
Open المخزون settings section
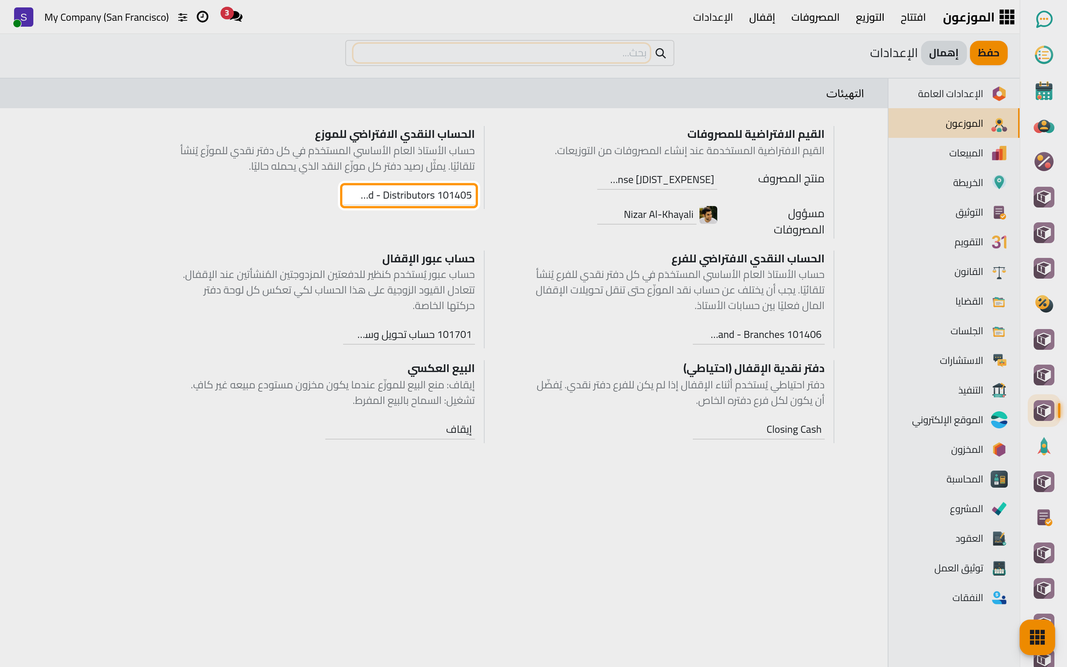coord(954,449)
